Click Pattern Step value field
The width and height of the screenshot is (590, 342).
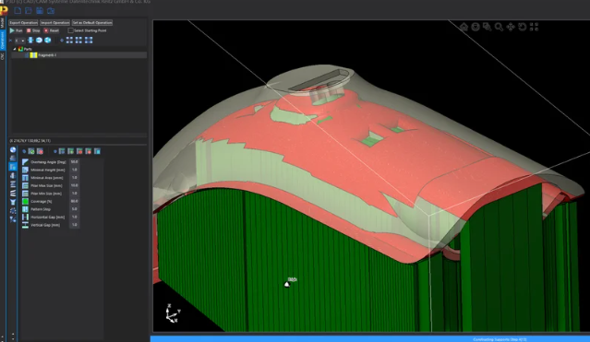(x=75, y=209)
